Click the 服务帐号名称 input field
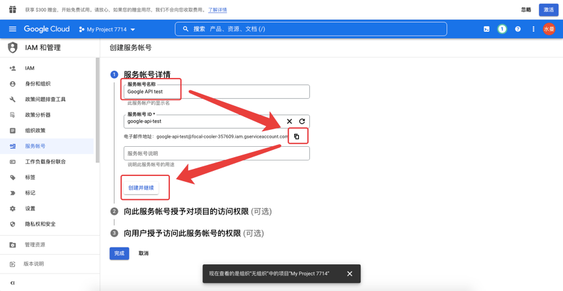563x291 pixels. click(217, 92)
